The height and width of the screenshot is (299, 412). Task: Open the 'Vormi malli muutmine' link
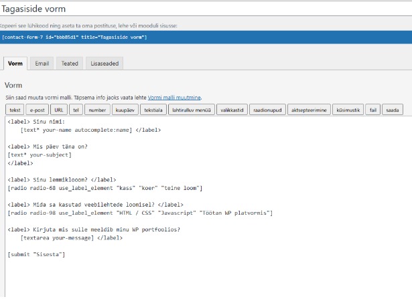point(174,98)
